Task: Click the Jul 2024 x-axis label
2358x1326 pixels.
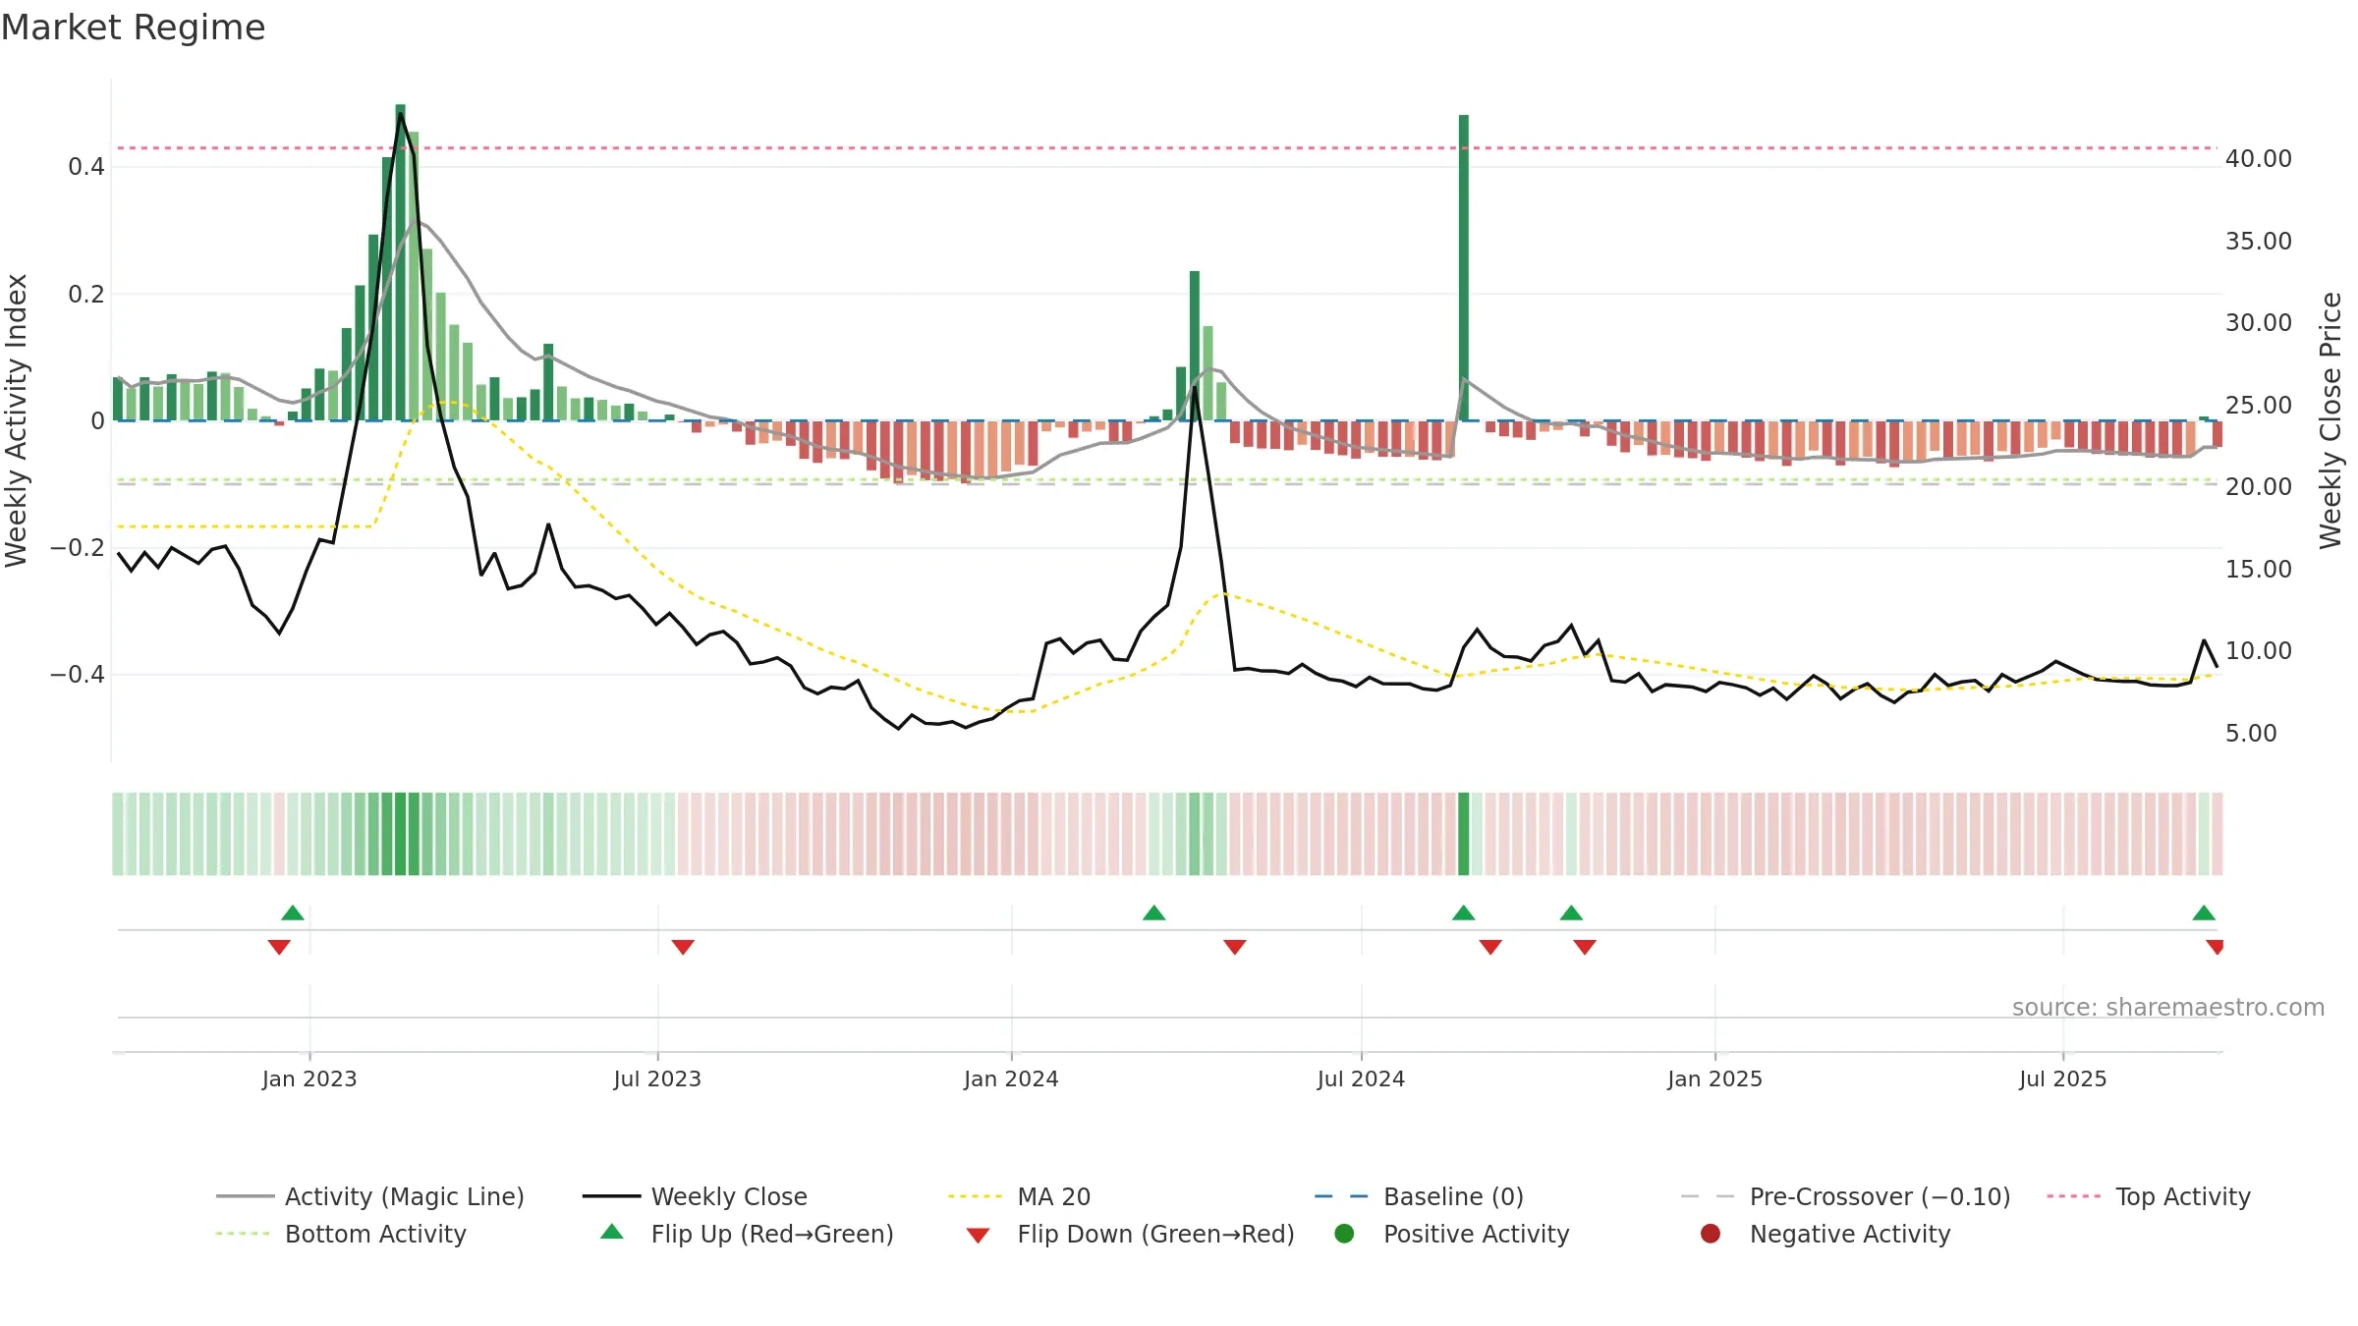Action: click(x=1361, y=1079)
